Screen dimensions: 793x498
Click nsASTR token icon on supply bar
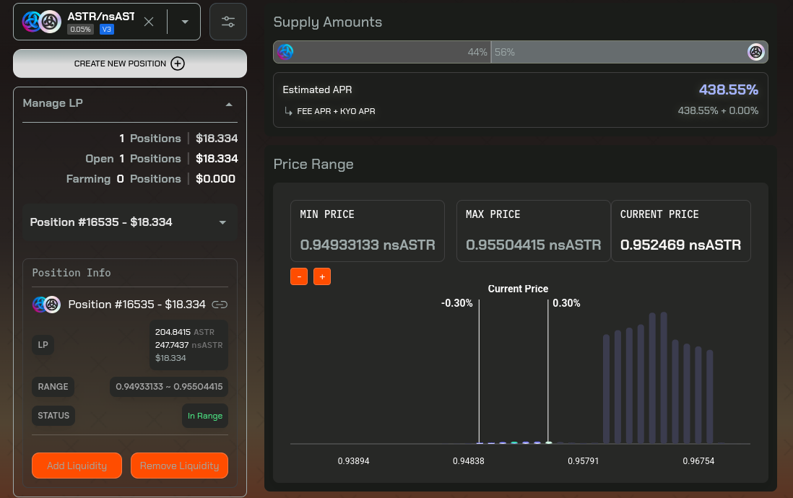(756, 52)
